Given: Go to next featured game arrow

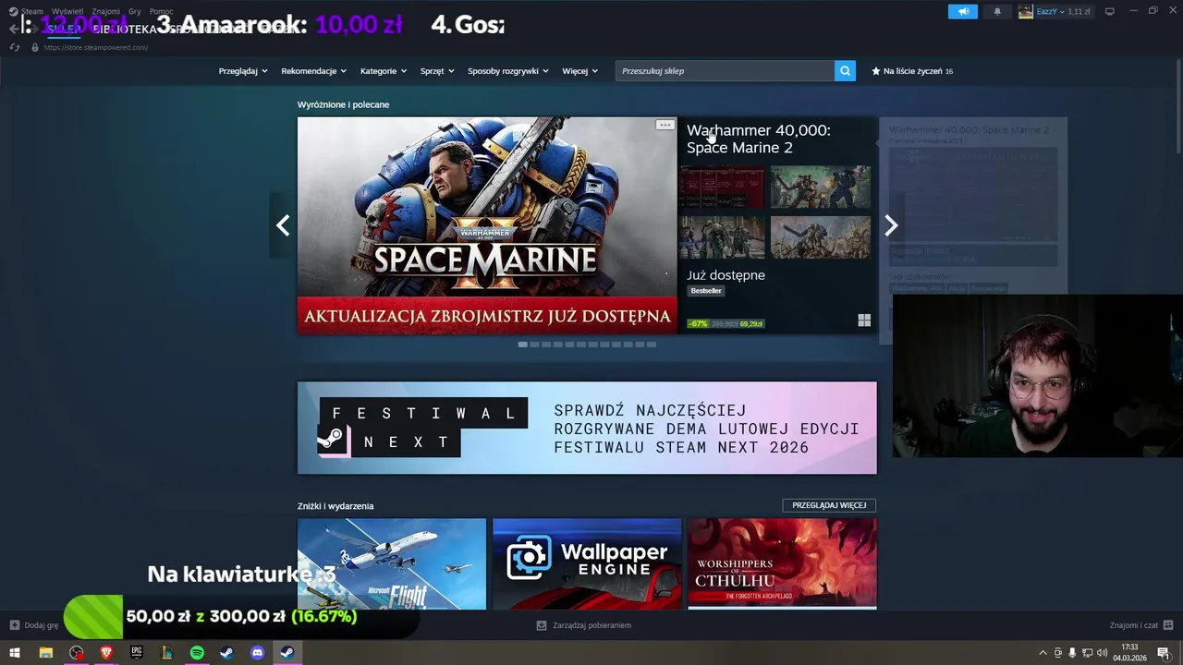Looking at the screenshot, I should [x=891, y=225].
